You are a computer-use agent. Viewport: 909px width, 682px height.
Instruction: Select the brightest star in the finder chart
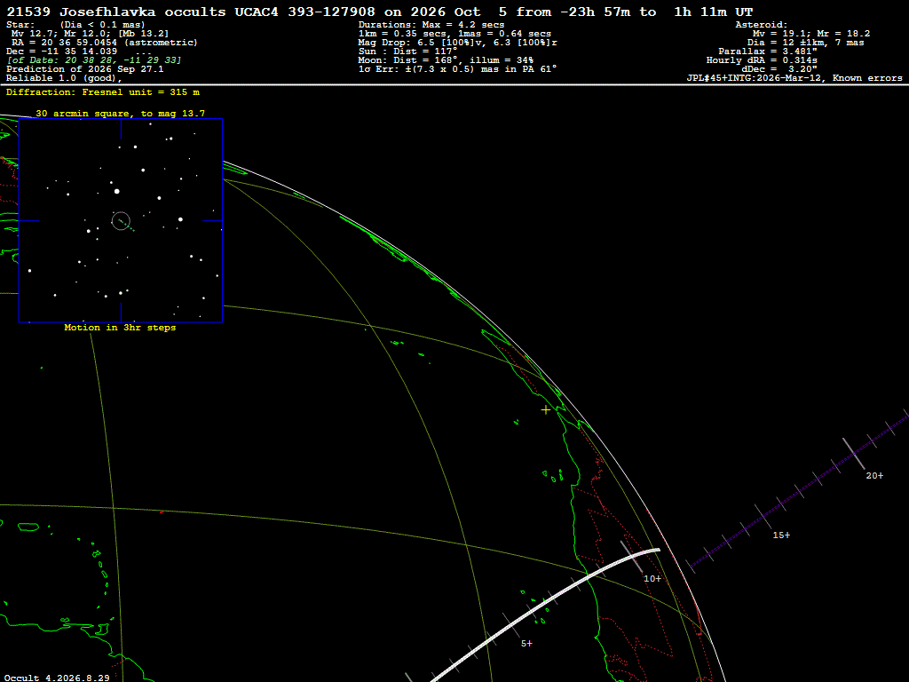coord(117,191)
